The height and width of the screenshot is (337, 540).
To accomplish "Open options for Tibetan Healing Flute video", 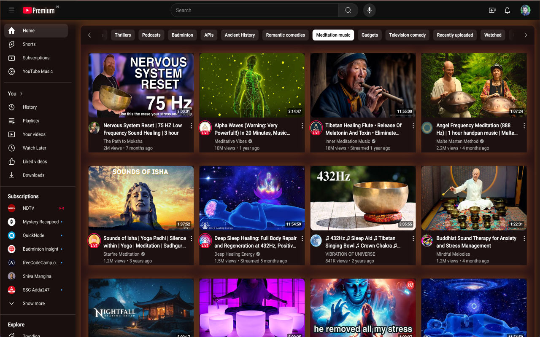I will (413, 126).
